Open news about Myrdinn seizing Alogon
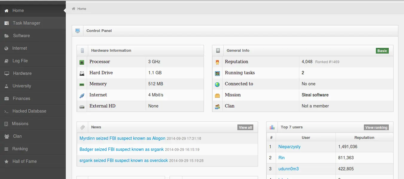 [122, 138]
